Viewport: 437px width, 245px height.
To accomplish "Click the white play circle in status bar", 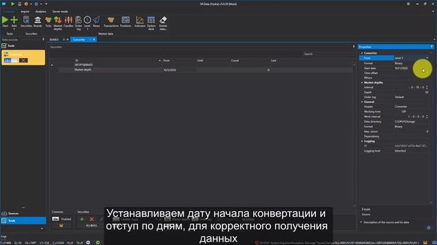I will (88, 242).
